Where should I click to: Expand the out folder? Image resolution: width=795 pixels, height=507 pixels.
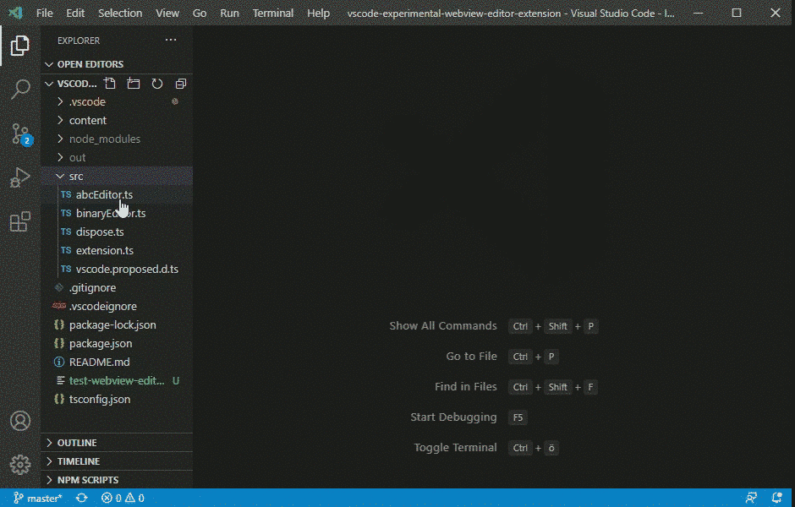pyautogui.click(x=117, y=157)
